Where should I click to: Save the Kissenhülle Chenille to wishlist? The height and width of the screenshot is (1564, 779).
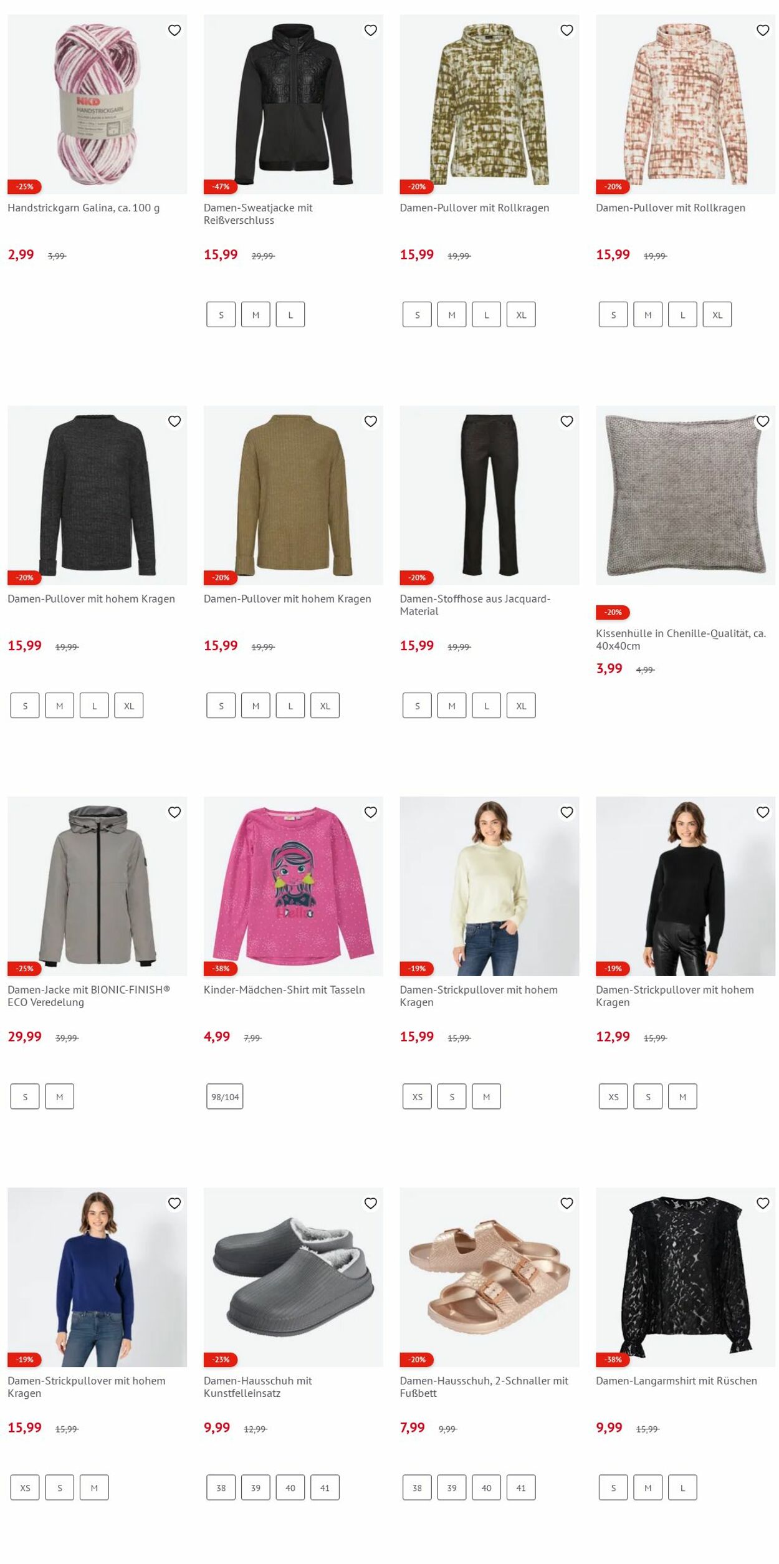(x=763, y=421)
